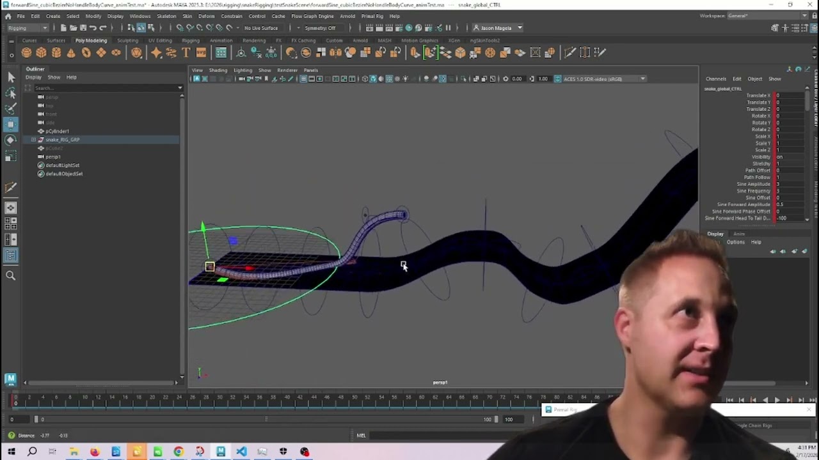Create a polygon torus from the shelf
This screenshot has height=460, width=819.
(86, 52)
